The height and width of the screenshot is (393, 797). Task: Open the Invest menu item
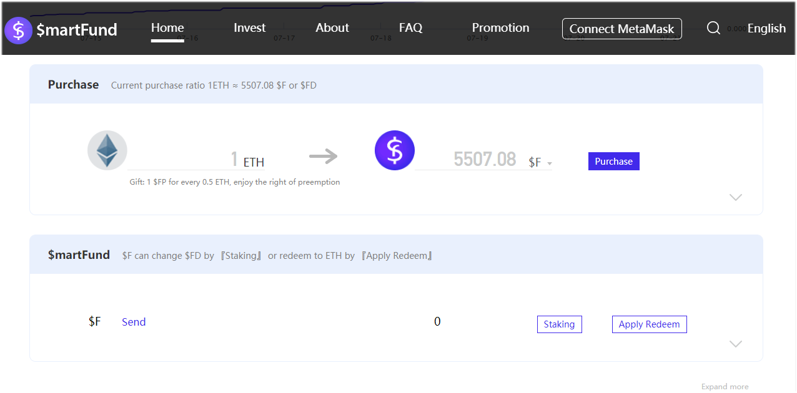coord(249,27)
